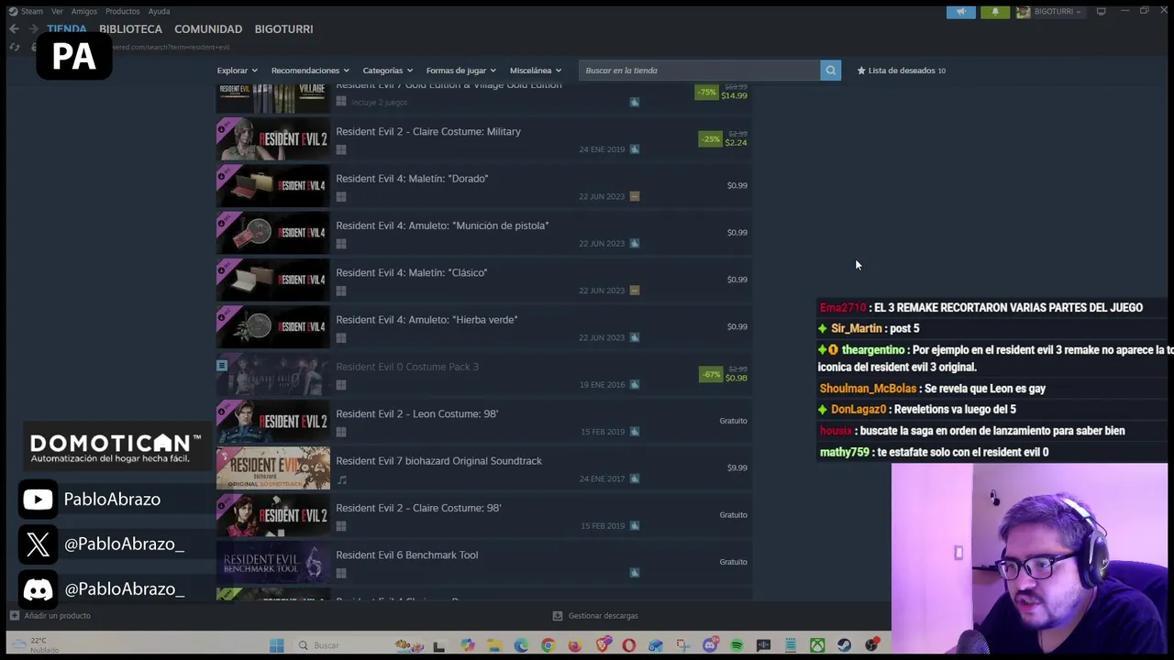This screenshot has width=1174, height=660.
Task: Go back with the left arrow
Action: pos(14,29)
